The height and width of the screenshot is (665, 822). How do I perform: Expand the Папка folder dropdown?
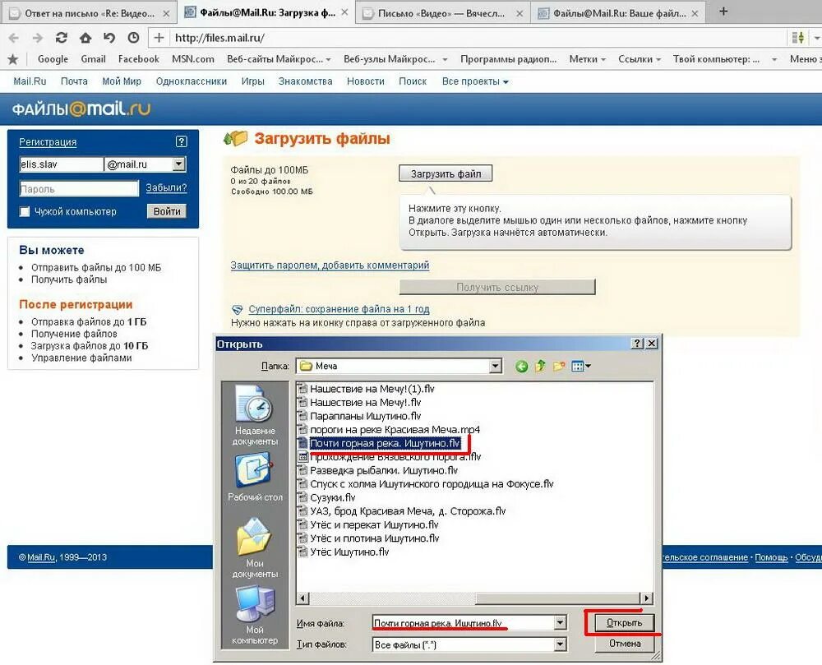[x=496, y=367]
